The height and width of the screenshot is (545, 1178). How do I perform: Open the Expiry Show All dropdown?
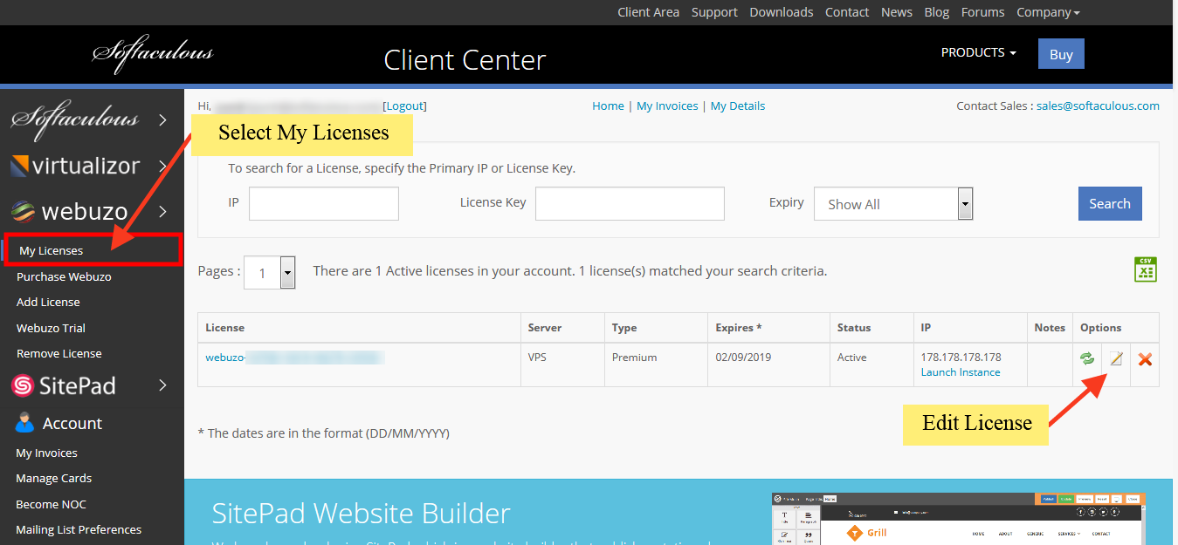pyautogui.click(x=893, y=204)
